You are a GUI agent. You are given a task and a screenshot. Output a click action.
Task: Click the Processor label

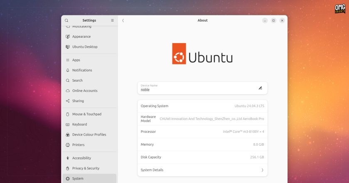(x=148, y=132)
